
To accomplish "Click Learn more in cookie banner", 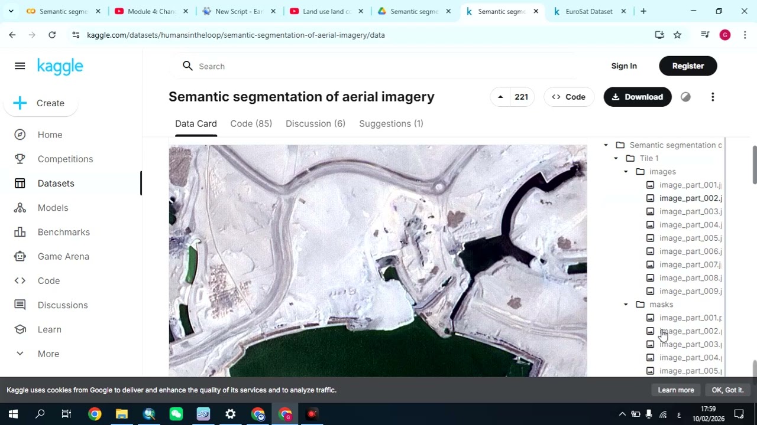I will 676,390.
